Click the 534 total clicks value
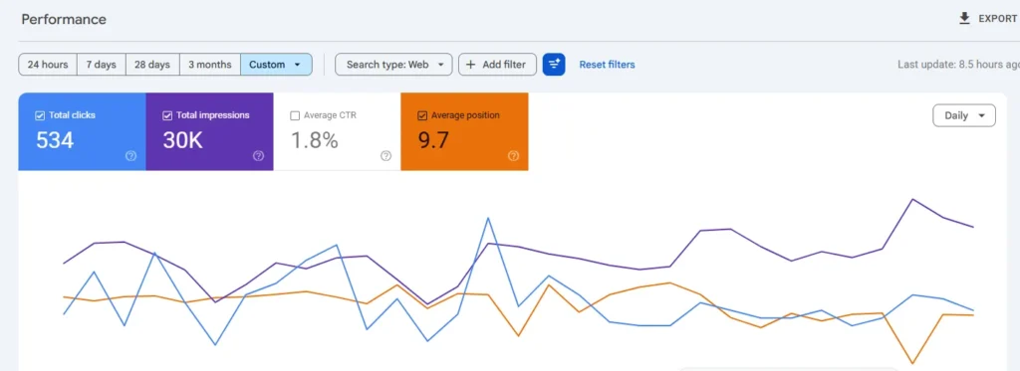Image resolution: width=1020 pixels, height=371 pixels. pos(55,139)
